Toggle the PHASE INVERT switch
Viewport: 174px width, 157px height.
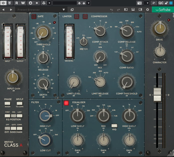(x=7, y=104)
